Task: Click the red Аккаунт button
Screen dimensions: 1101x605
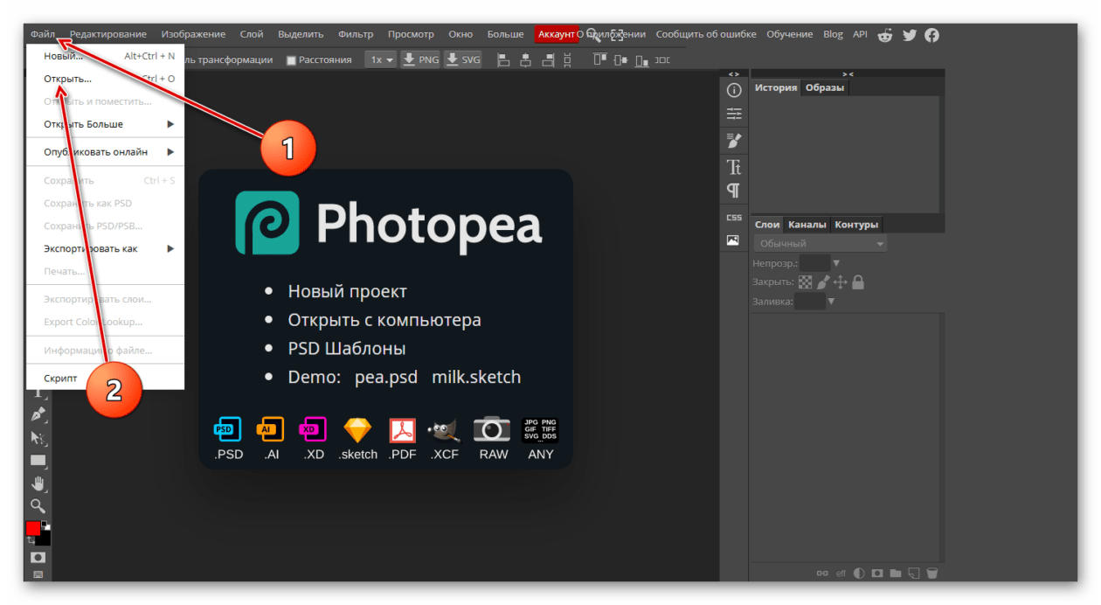Action: tap(557, 35)
